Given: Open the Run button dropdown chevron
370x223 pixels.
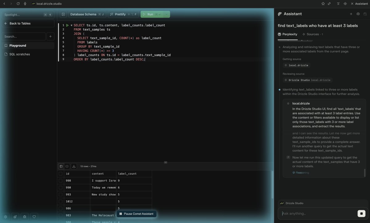Looking at the screenshot, I should pyautogui.click(x=166, y=14).
